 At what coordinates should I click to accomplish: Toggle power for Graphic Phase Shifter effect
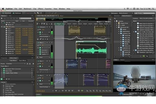pyautogui.click(x=4, y=73)
